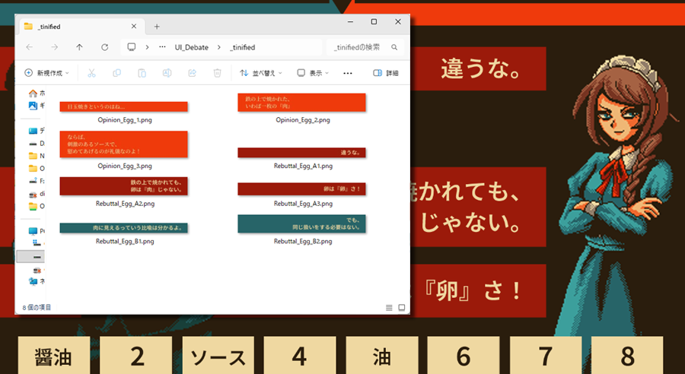Click the Cut scissors icon
The height and width of the screenshot is (374, 685).
[x=91, y=73]
